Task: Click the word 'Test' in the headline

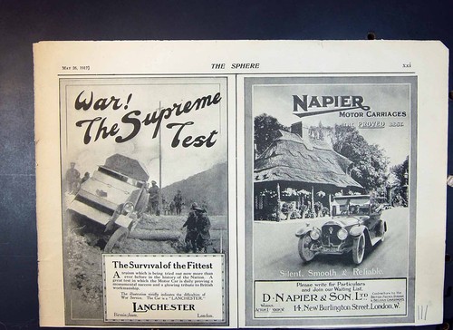Action: click(x=192, y=135)
